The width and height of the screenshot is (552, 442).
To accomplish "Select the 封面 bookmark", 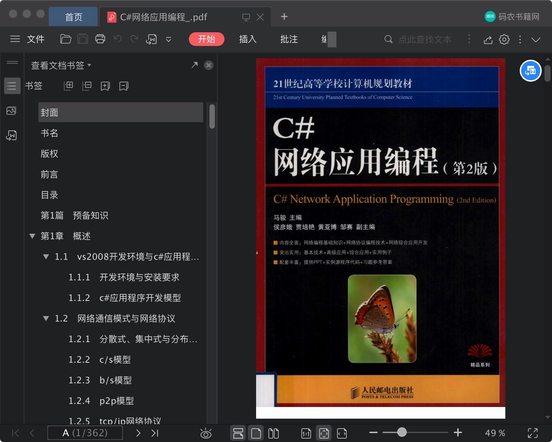I will click(x=121, y=112).
